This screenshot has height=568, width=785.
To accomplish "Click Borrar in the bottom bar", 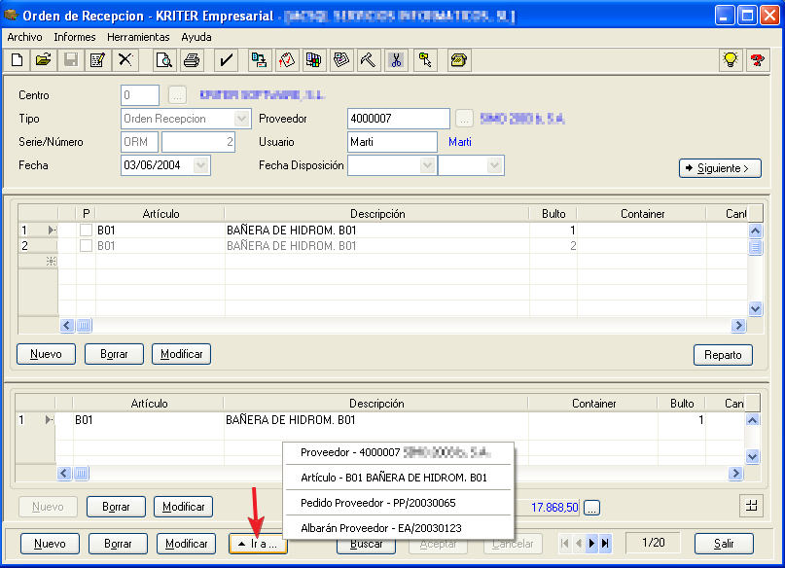I will pyautogui.click(x=118, y=544).
